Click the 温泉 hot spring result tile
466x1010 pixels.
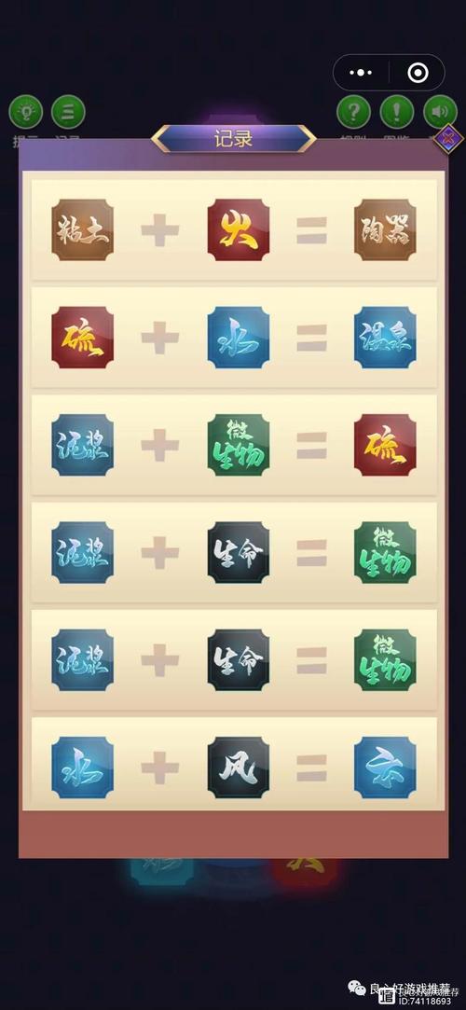tap(385, 338)
